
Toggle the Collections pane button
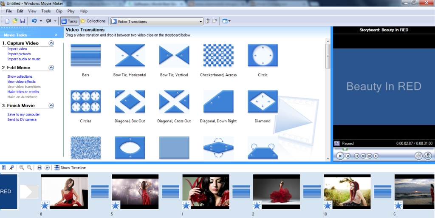tap(93, 21)
